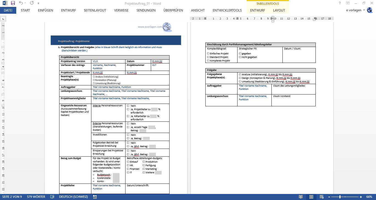The height and width of the screenshot is (200, 376).
Task: Check 'nicht gegeben' strategic fit checkbox
Action: 240,57
